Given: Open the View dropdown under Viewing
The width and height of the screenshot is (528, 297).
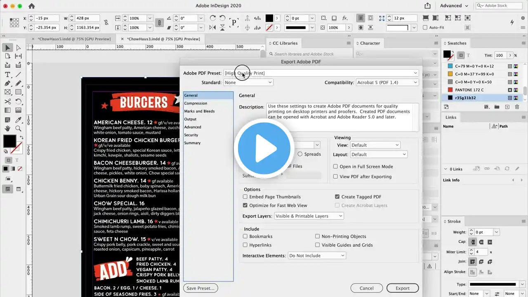Looking at the screenshot, I should (375, 145).
